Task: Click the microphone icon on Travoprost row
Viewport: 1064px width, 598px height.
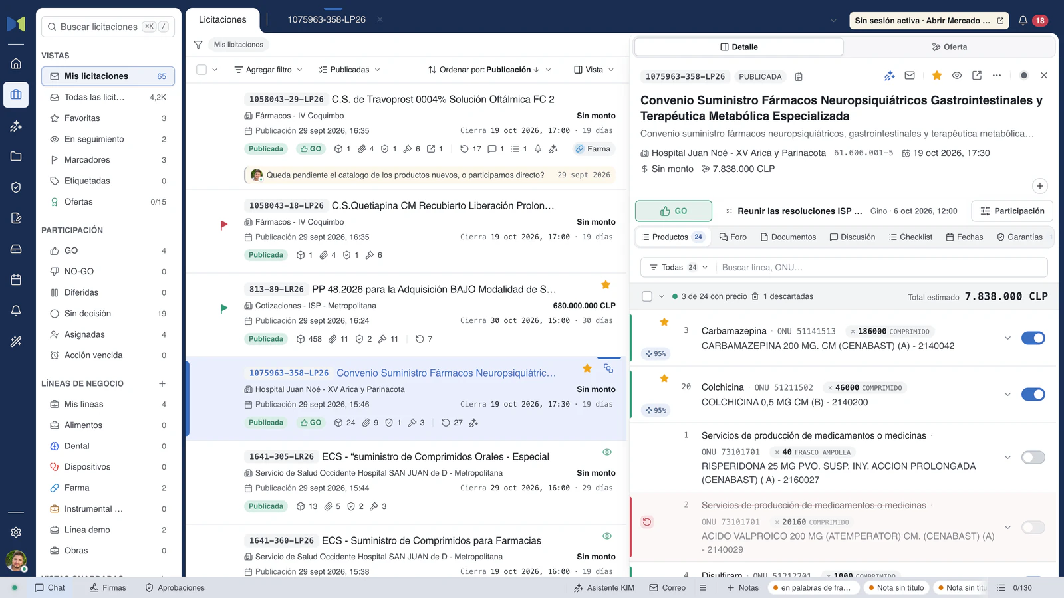Action: [538, 149]
